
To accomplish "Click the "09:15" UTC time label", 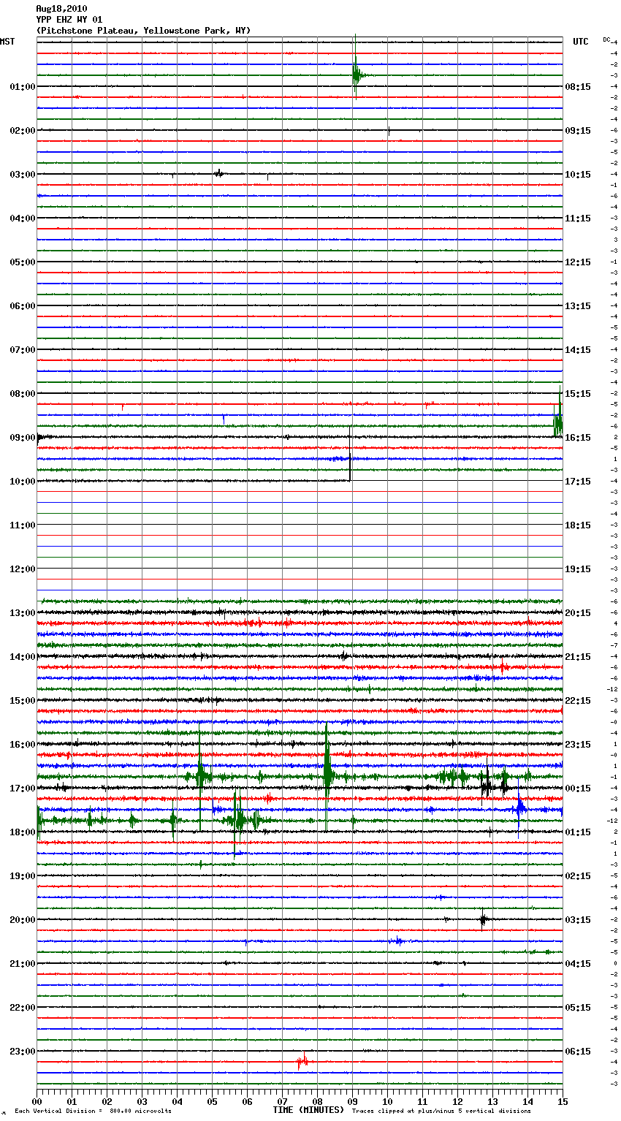I will 578,131.
